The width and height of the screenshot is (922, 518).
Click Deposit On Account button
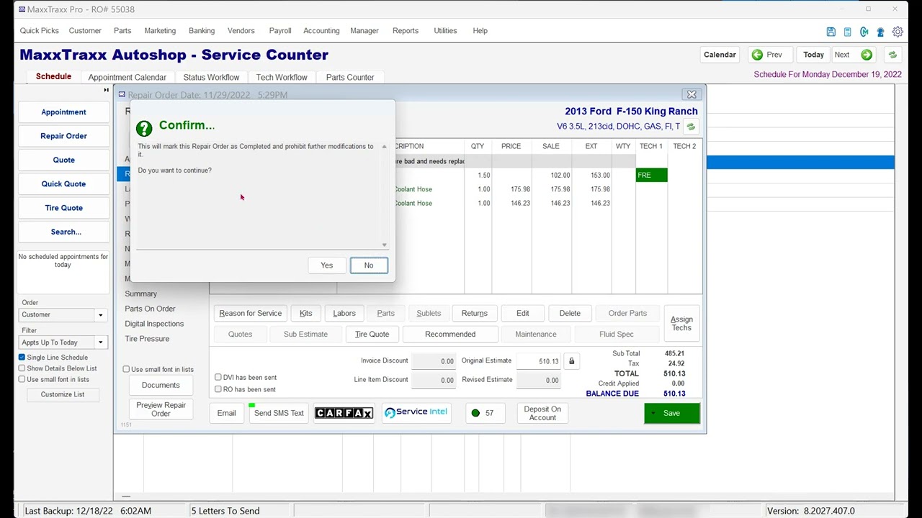[542, 413]
